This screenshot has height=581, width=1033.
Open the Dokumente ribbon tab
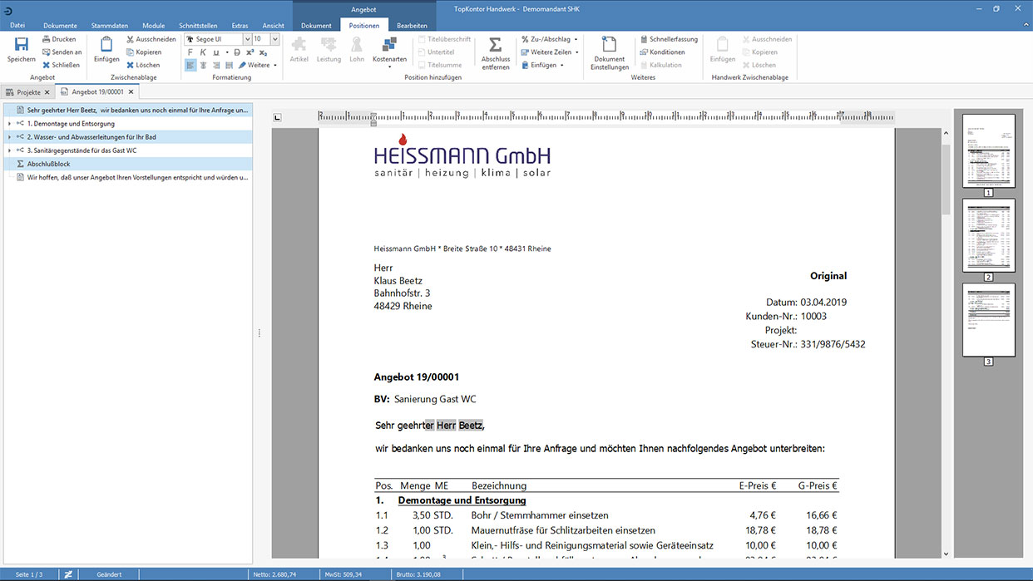point(60,26)
